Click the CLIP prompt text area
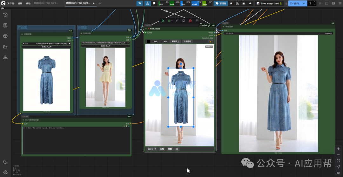 tap(76, 139)
